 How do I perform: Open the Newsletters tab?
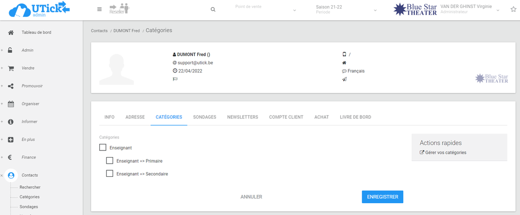(243, 117)
